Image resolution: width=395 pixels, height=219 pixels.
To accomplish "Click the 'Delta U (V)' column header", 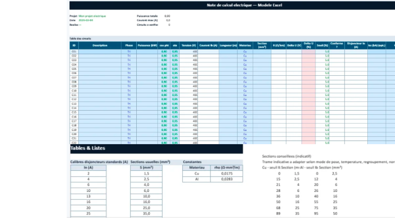I will tap(294, 45).
